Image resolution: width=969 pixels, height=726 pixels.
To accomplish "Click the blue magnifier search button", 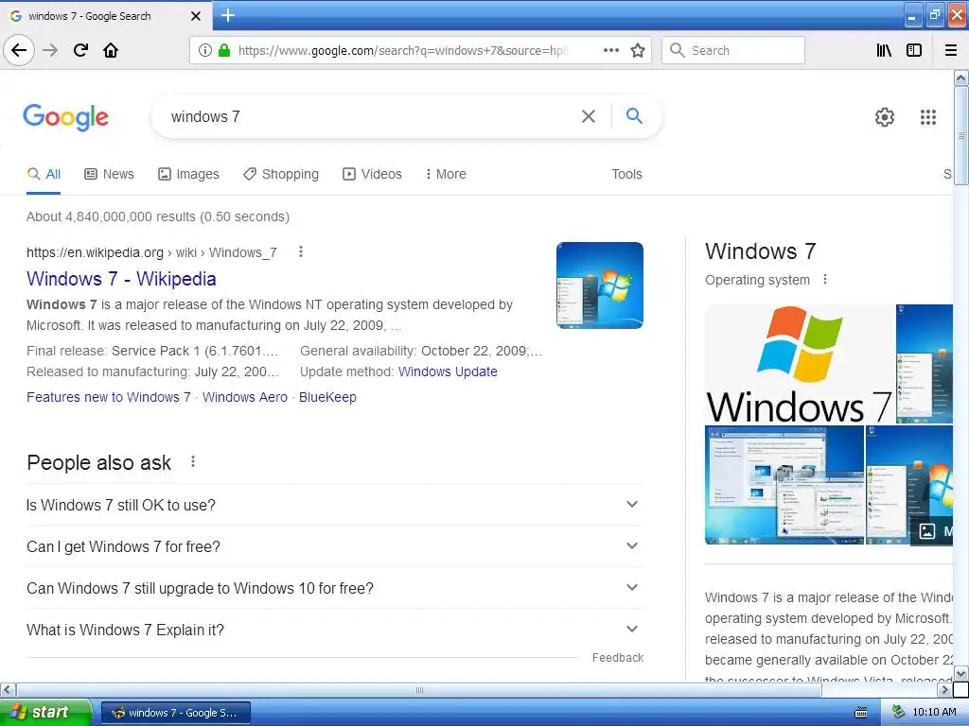I will 634,115.
